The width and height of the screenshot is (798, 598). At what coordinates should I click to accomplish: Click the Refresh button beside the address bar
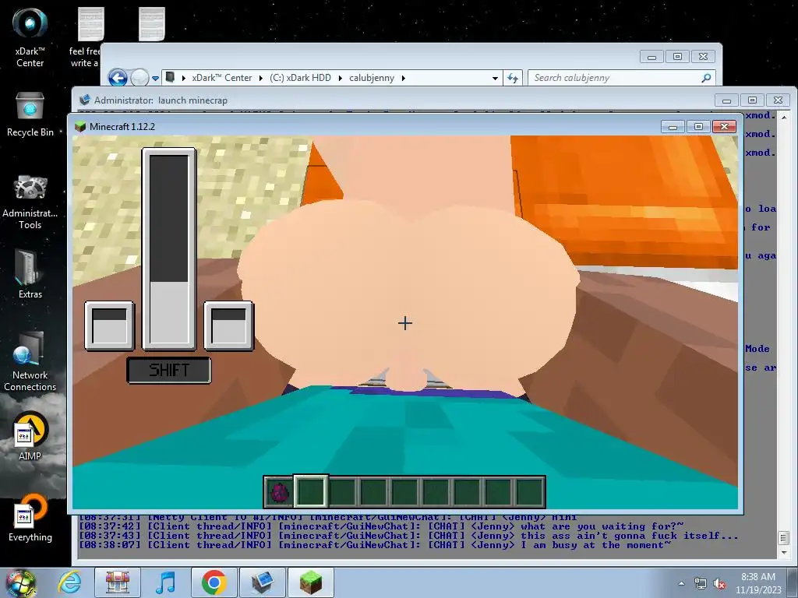click(513, 78)
